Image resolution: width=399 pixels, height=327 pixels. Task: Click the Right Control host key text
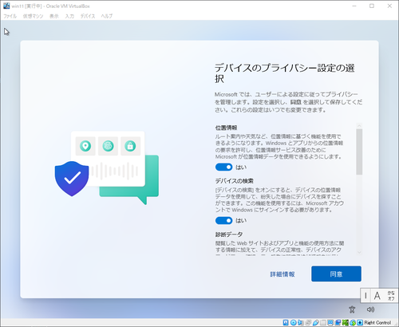[377, 323]
